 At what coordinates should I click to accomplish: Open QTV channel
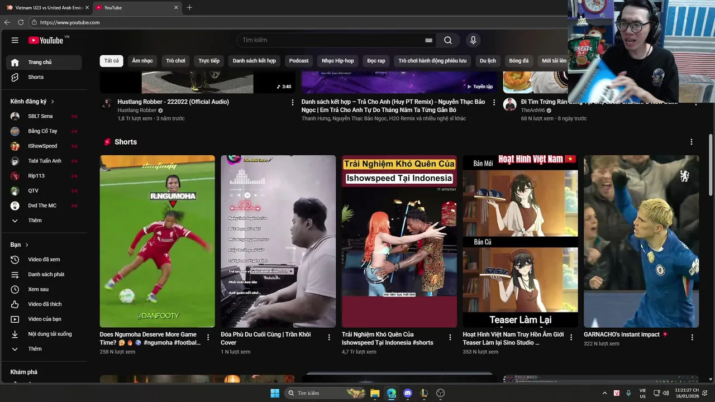tap(44, 190)
